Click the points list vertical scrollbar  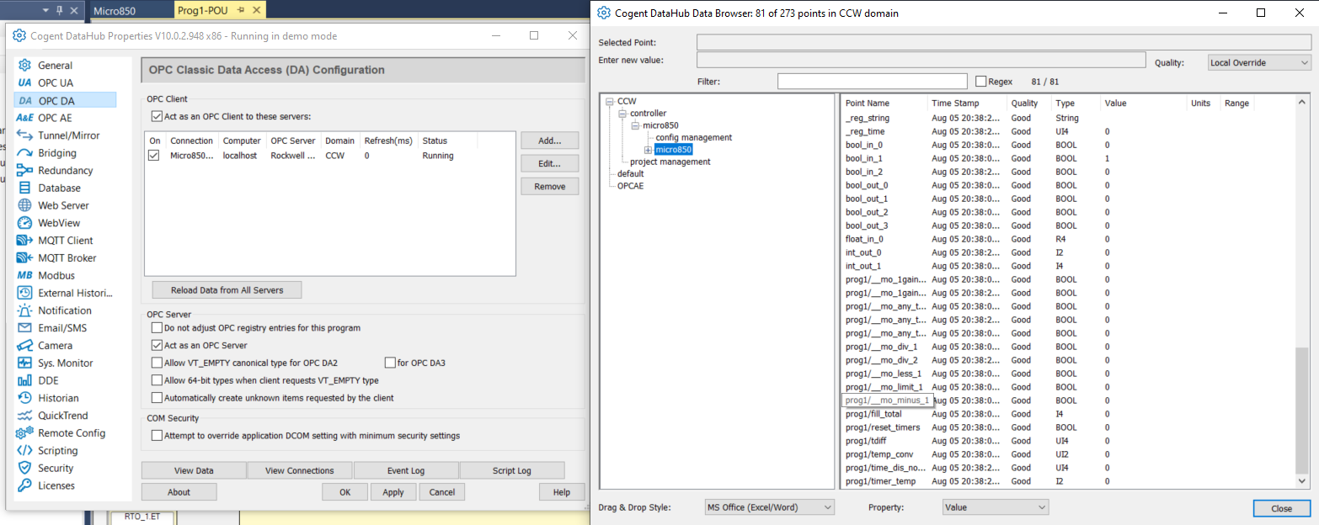[1302, 412]
